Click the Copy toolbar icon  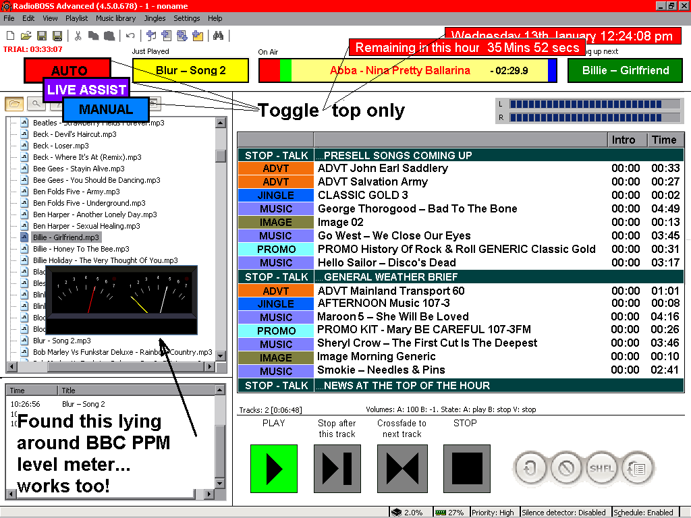click(93, 36)
